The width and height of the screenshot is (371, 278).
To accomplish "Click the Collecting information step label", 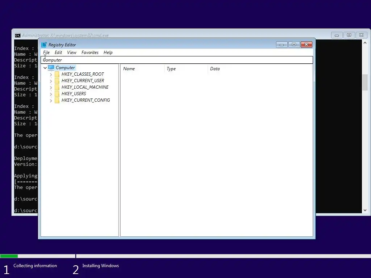I will click(35, 266).
